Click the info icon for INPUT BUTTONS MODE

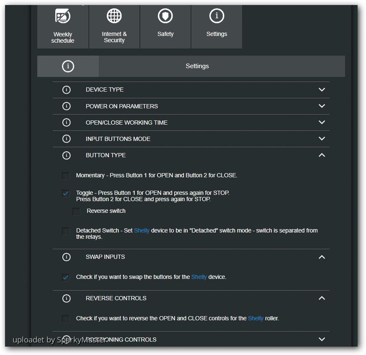coord(66,139)
